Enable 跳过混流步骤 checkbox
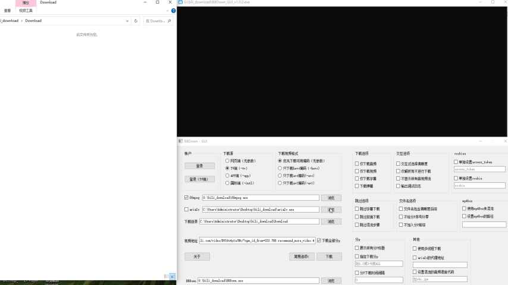This screenshot has width=508, height=285. (357, 224)
